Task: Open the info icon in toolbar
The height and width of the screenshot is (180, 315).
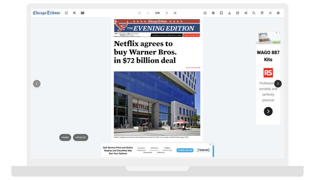Action: [205, 13]
